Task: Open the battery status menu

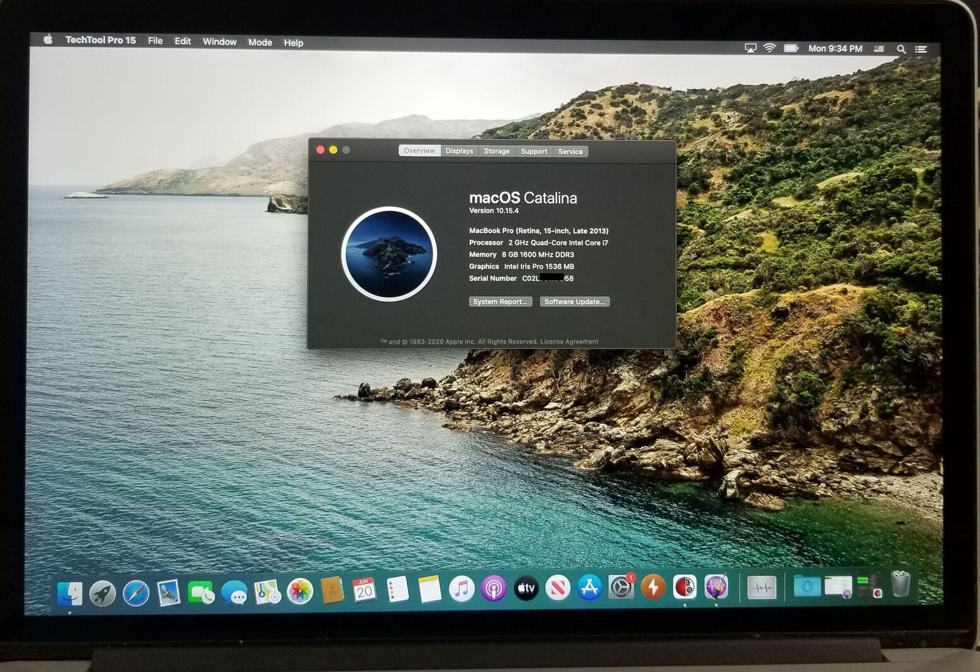Action: pos(791,48)
